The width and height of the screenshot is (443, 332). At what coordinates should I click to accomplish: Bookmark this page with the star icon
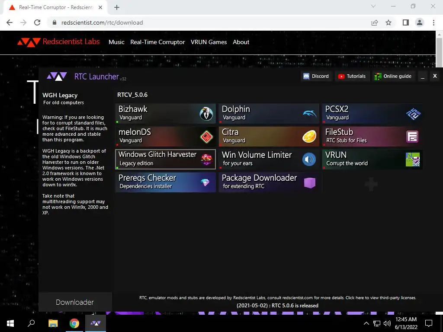click(389, 22)
